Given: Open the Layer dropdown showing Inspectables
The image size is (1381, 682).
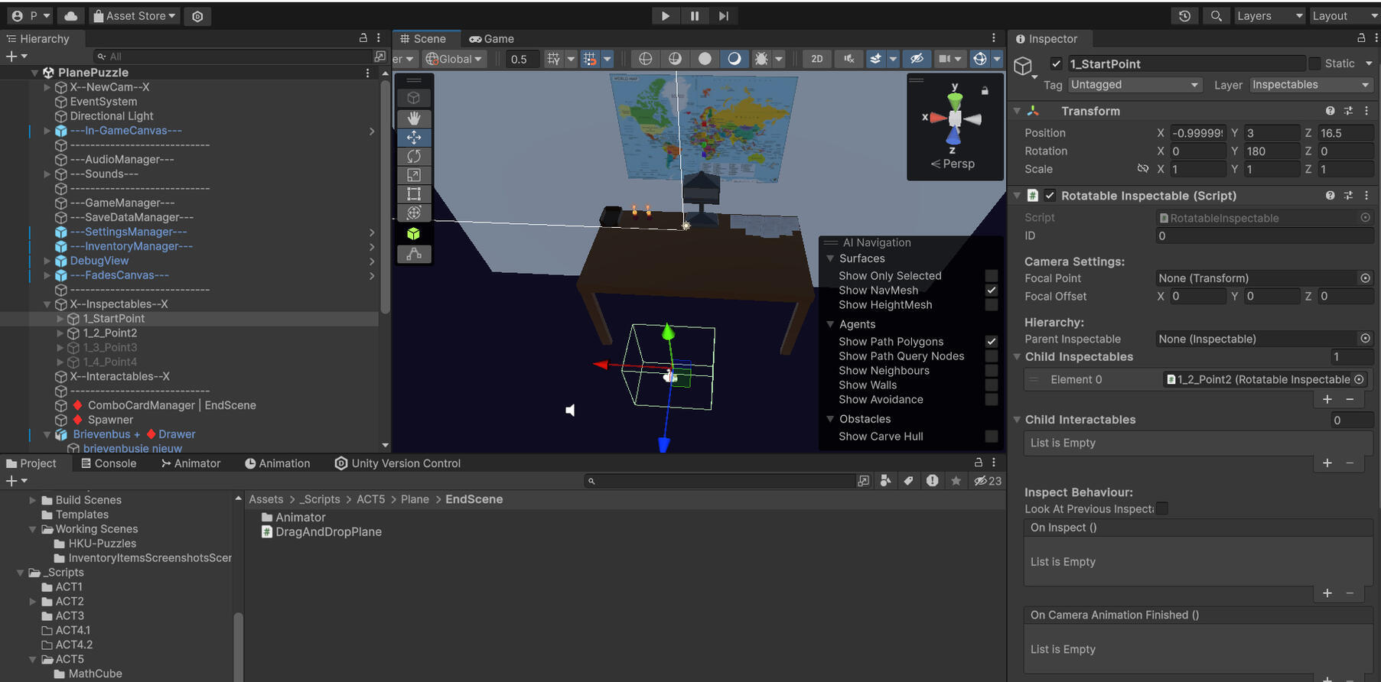Looking at the screenshot, I should (1311, 85).
